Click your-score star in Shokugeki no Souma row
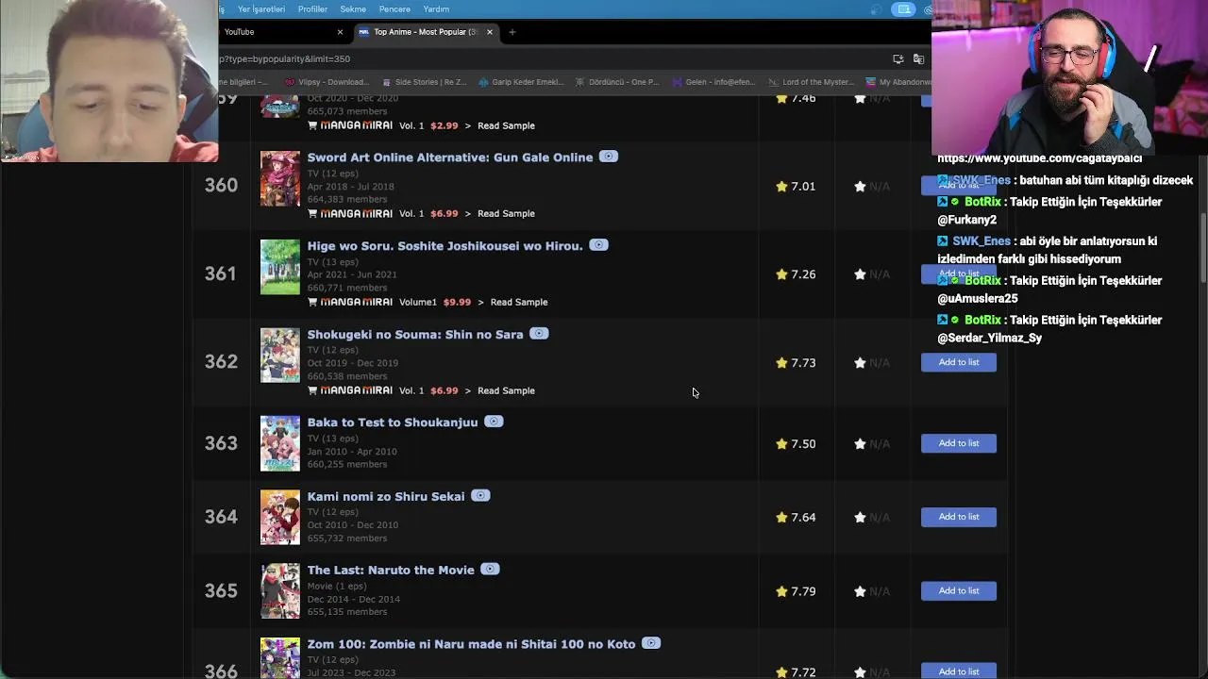This screenshot has height=679, width=1208. tap(860, 363)
